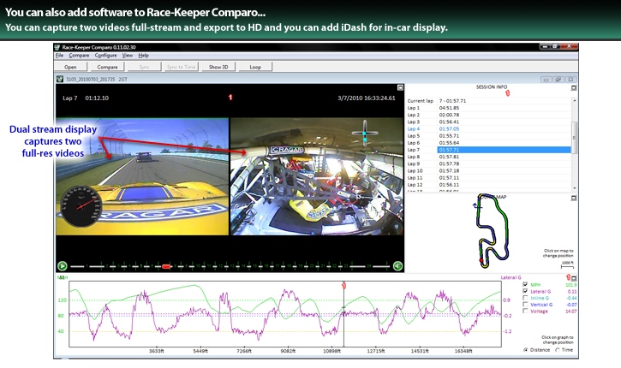Toggle the MPH channel checkbox

pos(525,285)
